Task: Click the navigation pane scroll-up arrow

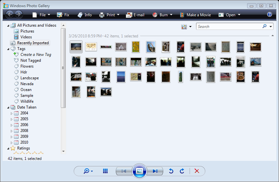Action: click(x=63, y=25)
